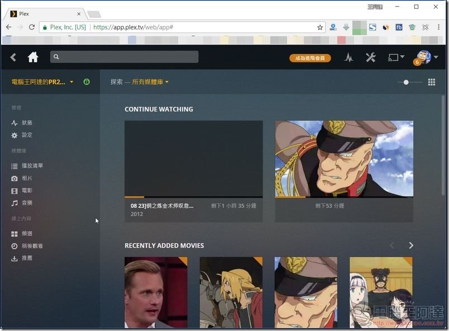Open the recently added poster with blond anime character
The image size is (449, 331).
(x=231, y=292)
